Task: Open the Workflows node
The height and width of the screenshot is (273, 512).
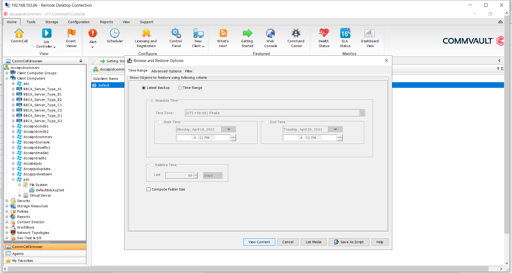Action: tap(26, 227)
